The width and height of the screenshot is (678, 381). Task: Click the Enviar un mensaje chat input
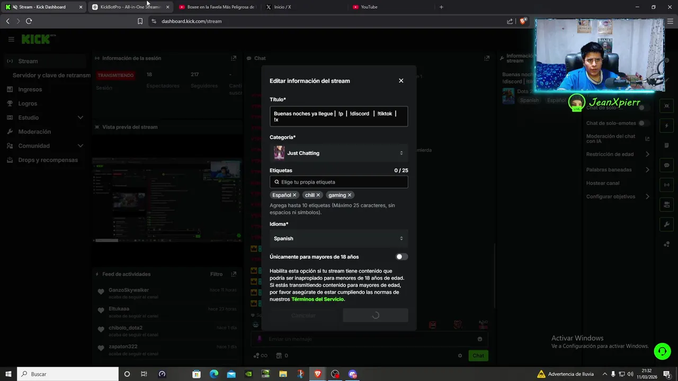[369, 339]
